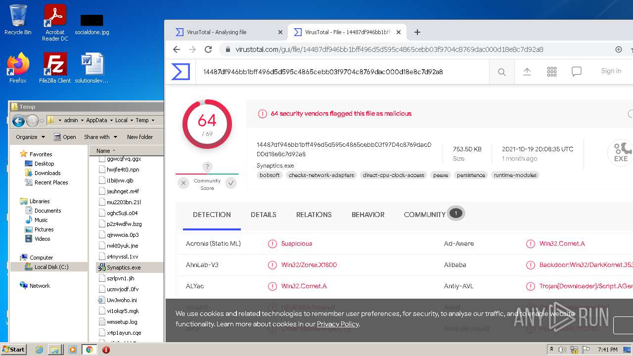This screenshot has width=633, height=356.
Task: Open the Start menu
Action: (14, 350)
